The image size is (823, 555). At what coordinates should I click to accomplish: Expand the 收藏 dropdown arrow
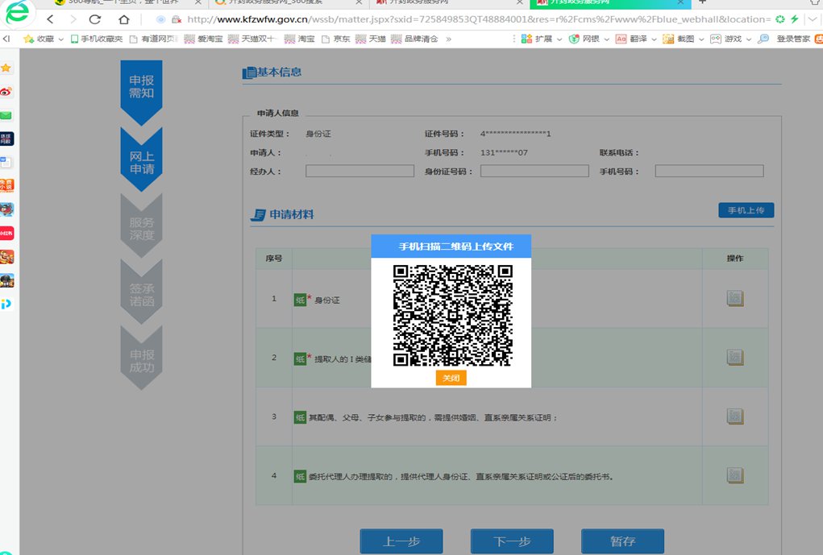pos(61,39)
